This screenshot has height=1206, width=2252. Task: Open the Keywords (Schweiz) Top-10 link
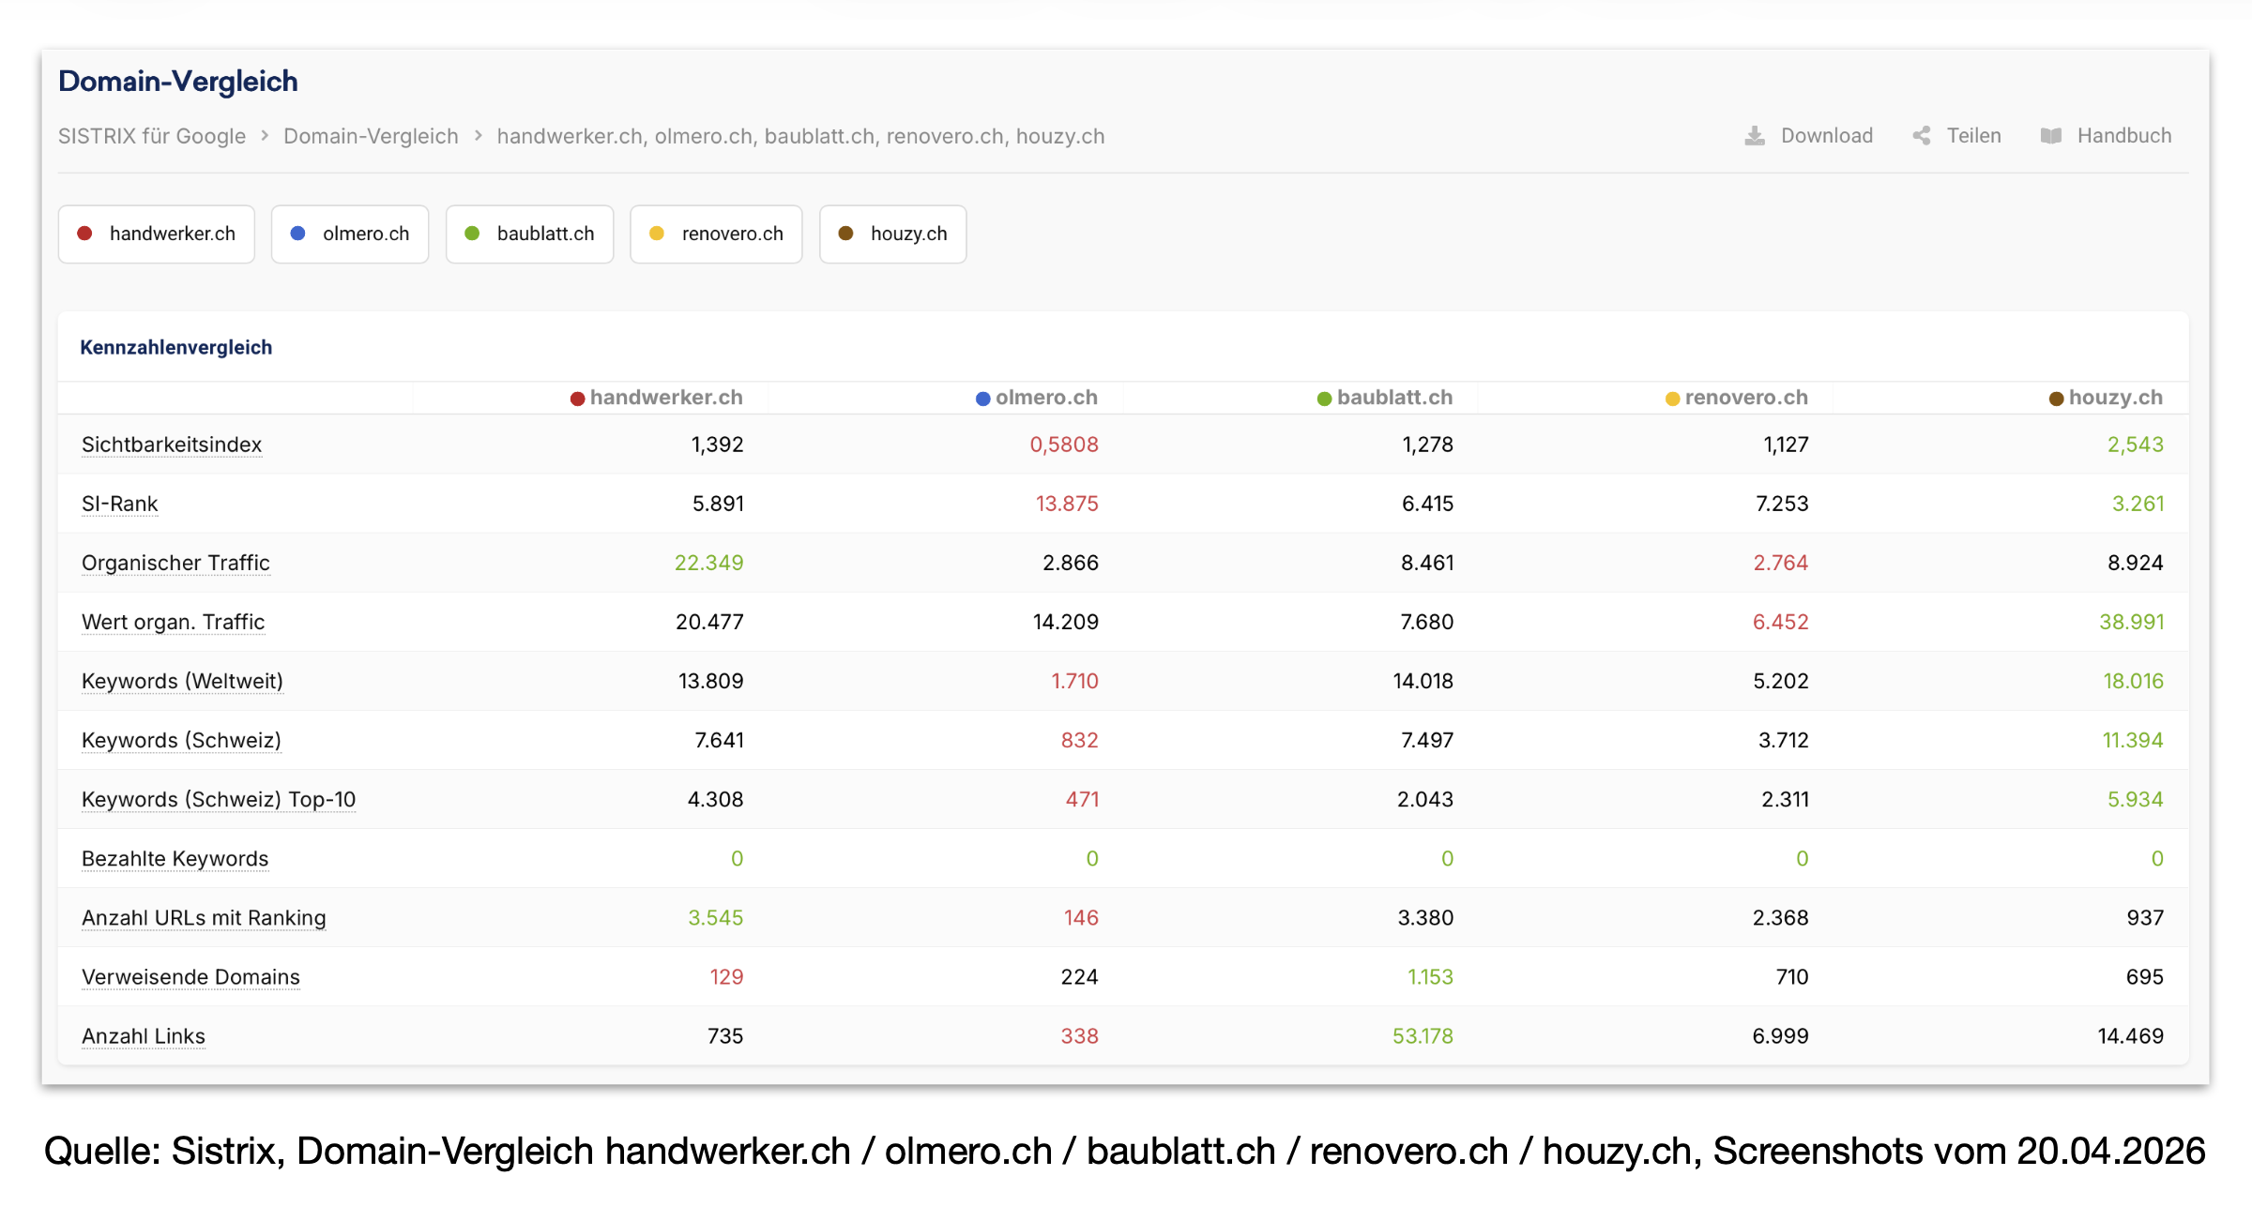pyautogui.click(x=218, y=799)
